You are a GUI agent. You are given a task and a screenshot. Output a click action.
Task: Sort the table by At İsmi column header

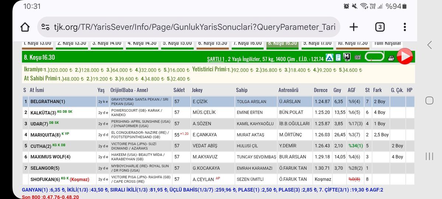coord(37,90)
